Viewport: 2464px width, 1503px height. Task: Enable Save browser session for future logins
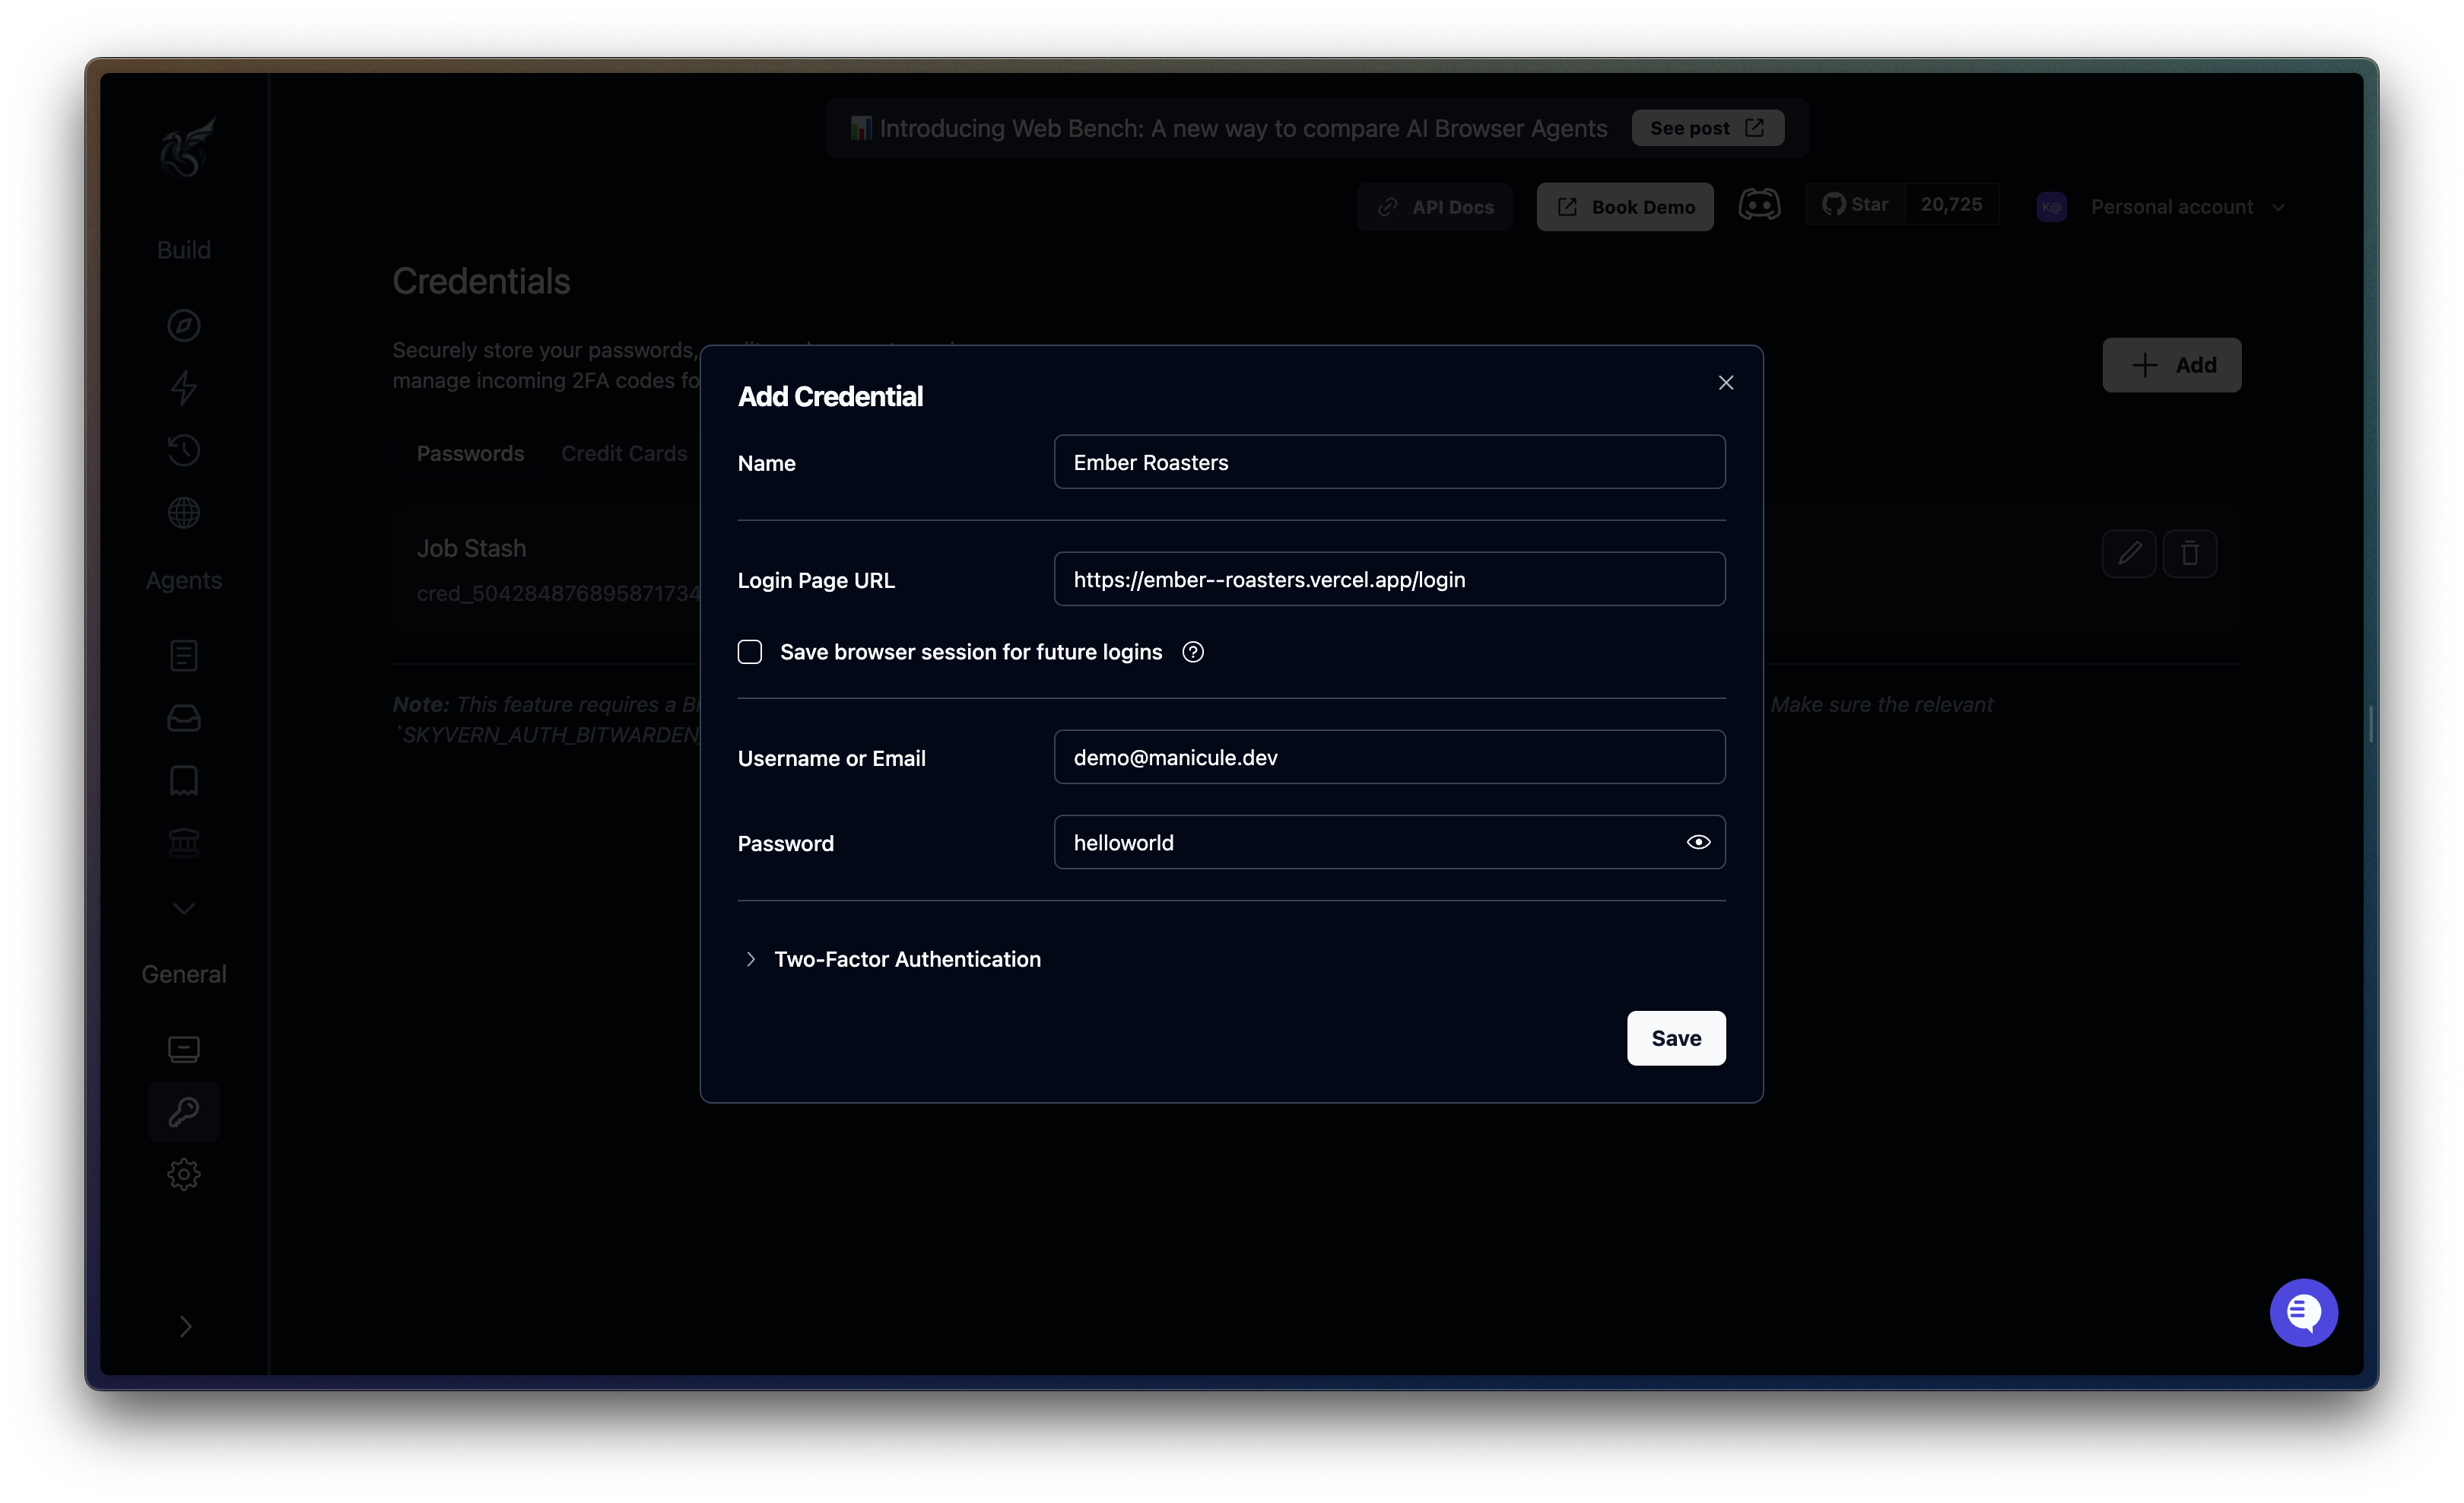click(x=749, y=651)
